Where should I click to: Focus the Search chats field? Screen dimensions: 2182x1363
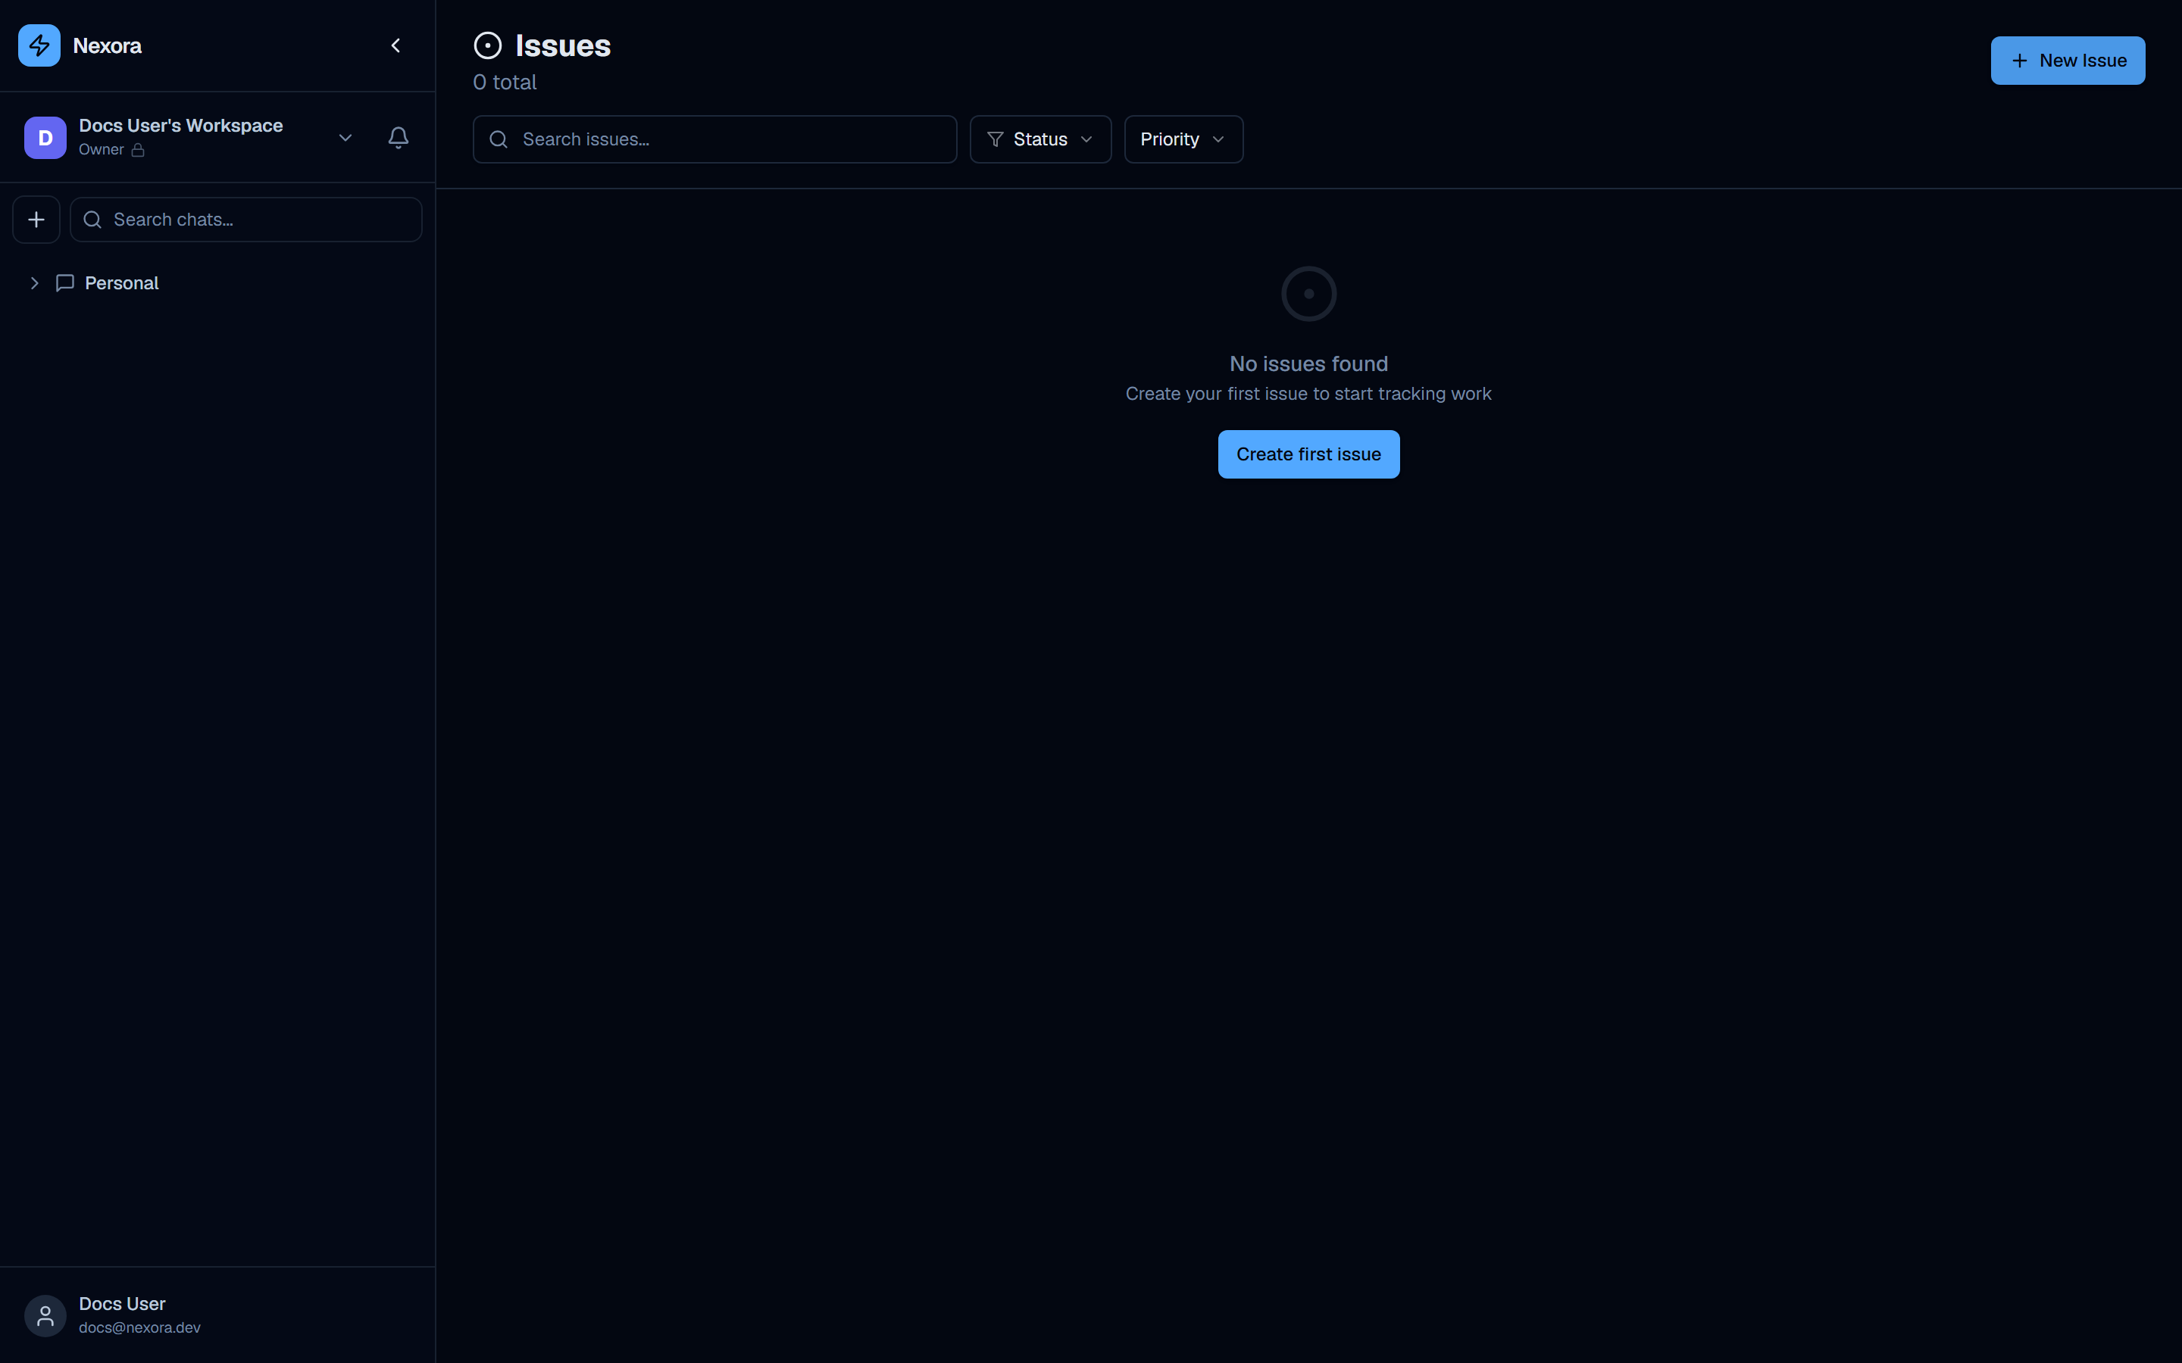[246, 220]
